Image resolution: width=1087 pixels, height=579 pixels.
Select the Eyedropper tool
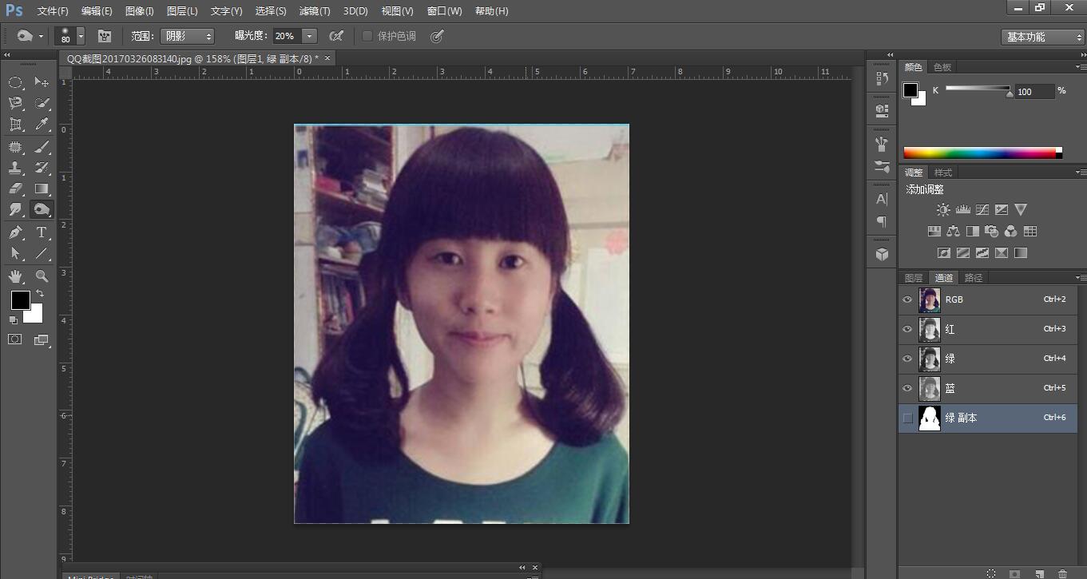tap(42, 125)
